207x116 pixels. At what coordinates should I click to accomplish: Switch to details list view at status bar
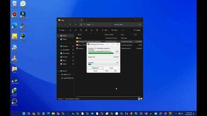click(139, 99)
